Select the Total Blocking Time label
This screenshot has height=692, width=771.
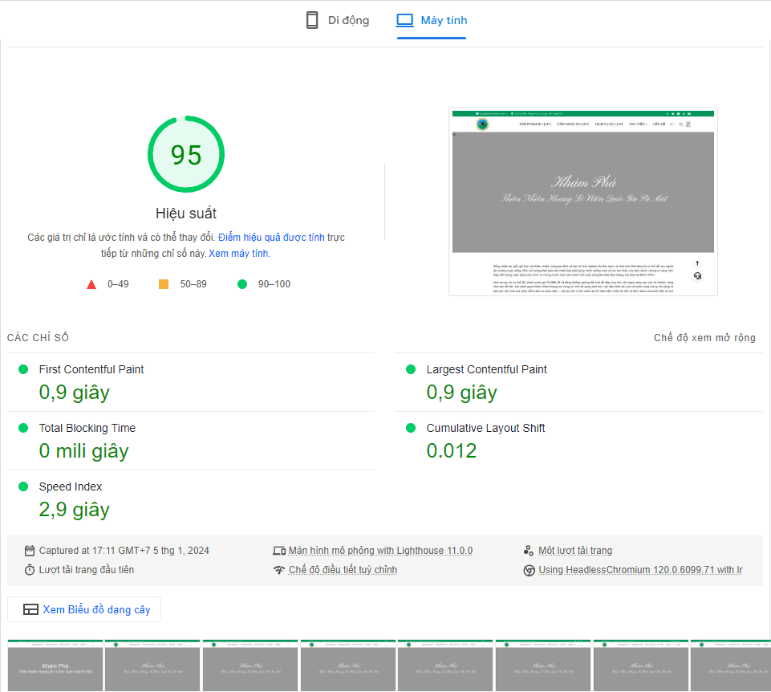click(87, 428)
